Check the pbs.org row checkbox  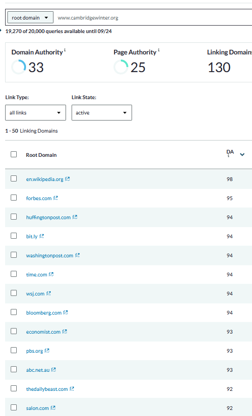coord(14,350)
